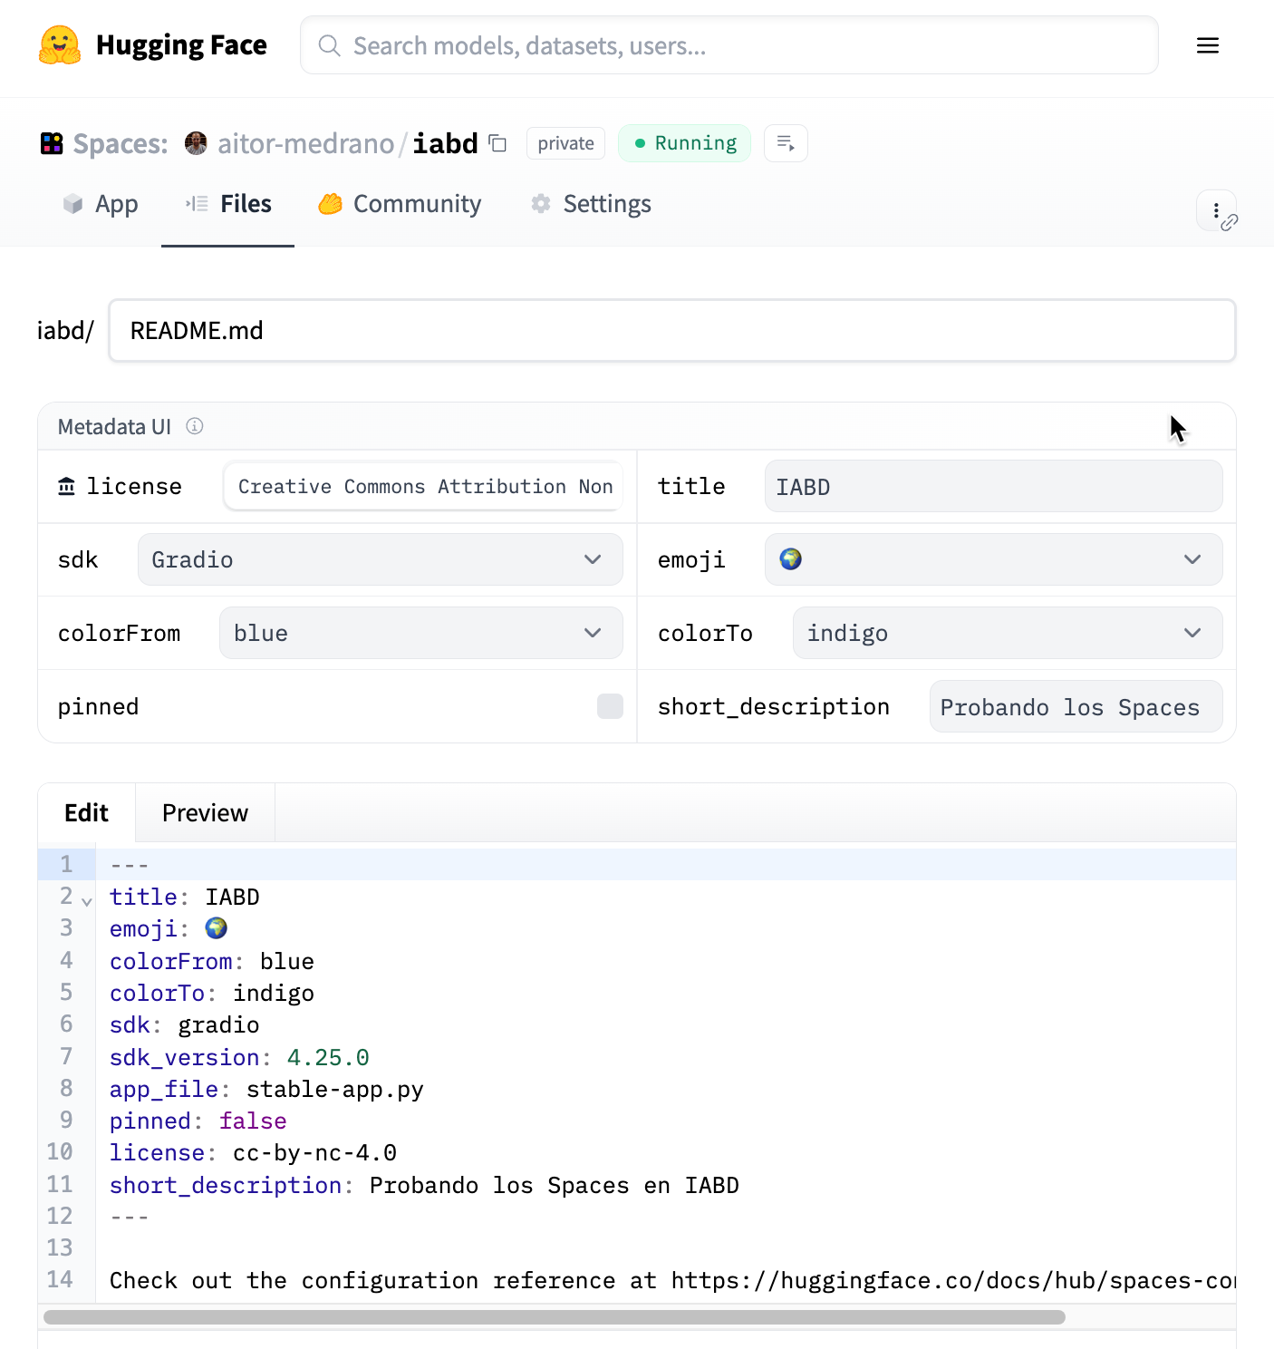Switch to the Files tab
The height and width of the screenshot is (1349, 1274).
(228, 204)
